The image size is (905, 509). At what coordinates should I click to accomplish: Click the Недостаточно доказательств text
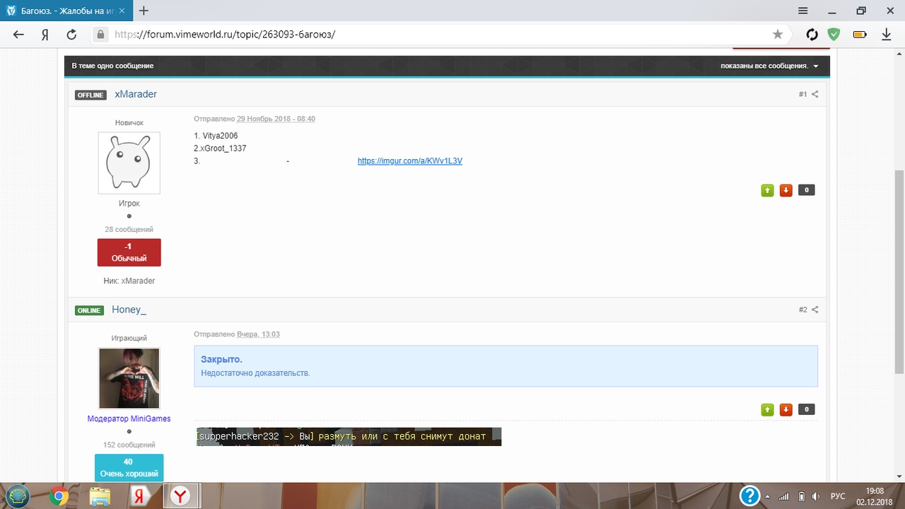255,373
